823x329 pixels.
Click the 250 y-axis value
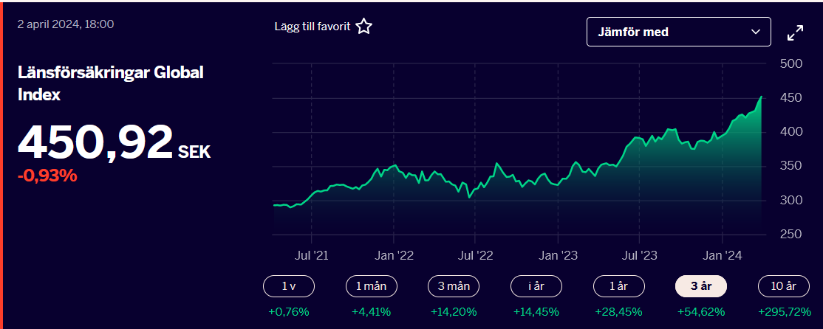point(791,234)
